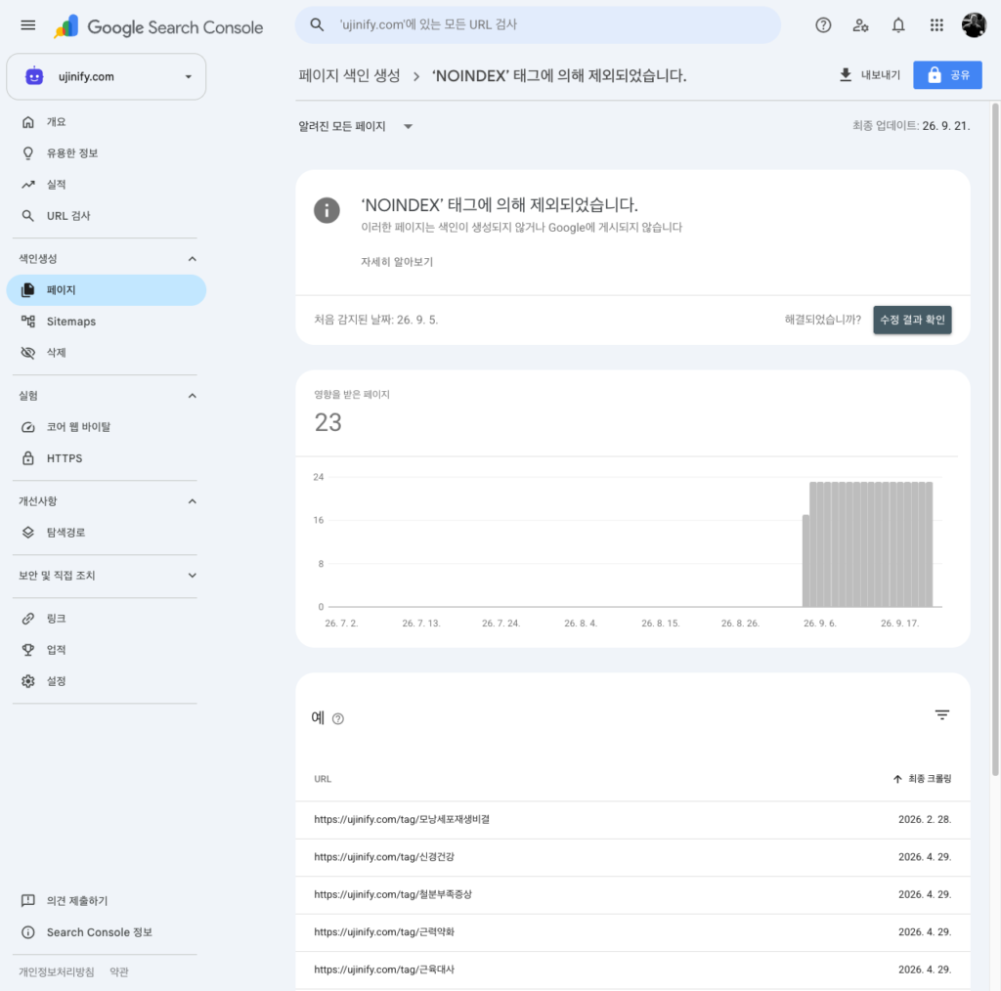Open the filter rows icon
1001x991 pixels.
coord(941,714)
